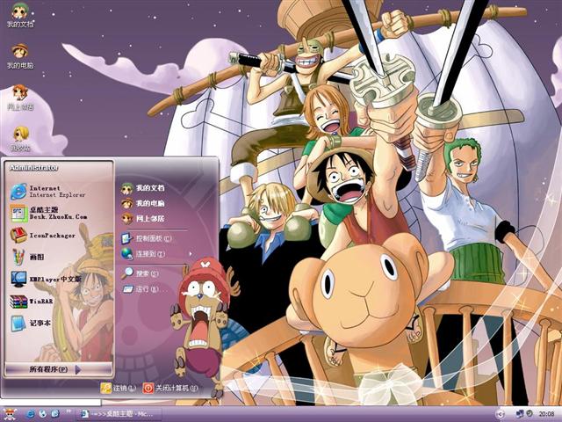This screenshot has width=562, height=422.
Task: Open the 回收站 desktop icon
Action: coord(20,139)
